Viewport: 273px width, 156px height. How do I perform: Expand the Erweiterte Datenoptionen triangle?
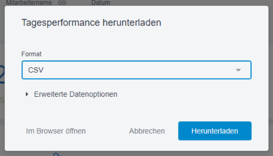coord(27,94)
